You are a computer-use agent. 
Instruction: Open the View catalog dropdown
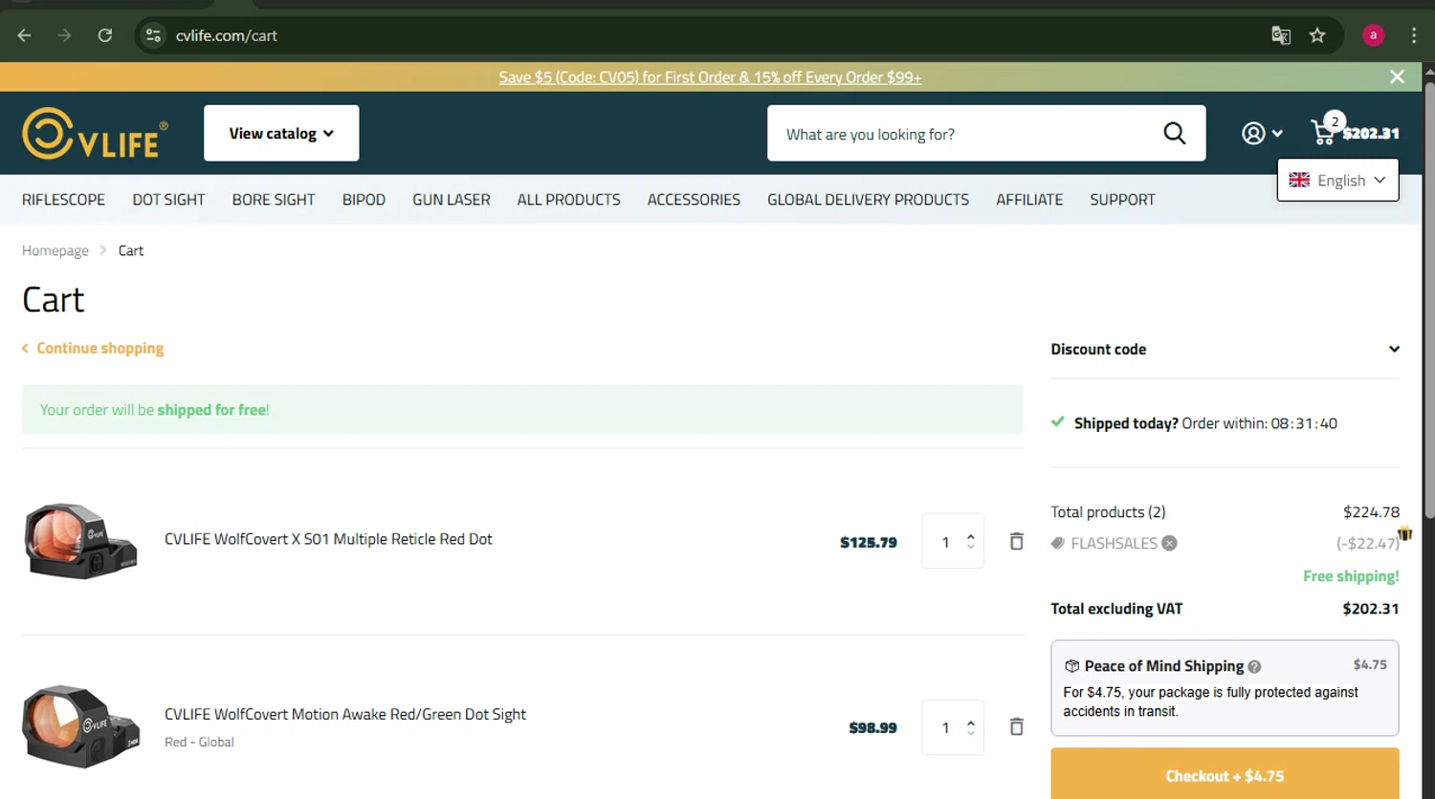[x=281, y=133]
